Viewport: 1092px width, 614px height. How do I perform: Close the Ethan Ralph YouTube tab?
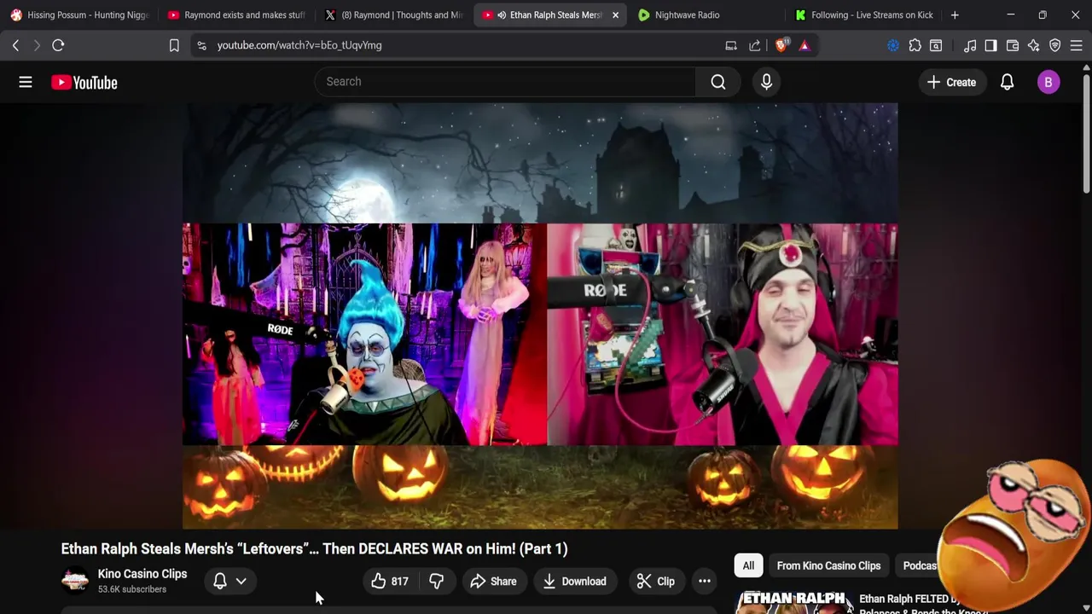click(x=615, y=14)
